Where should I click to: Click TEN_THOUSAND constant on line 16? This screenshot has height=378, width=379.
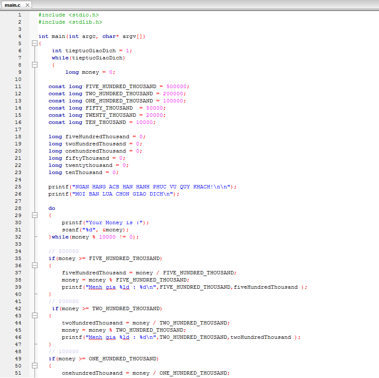click(106, 122)
